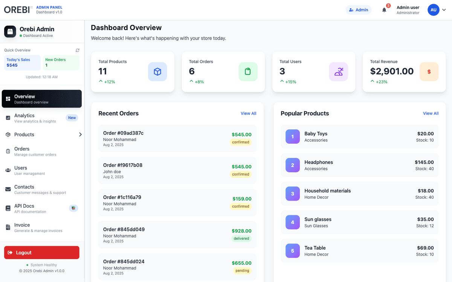Select the Household materials product name
The image size is (452, 282).
point(328,191)
